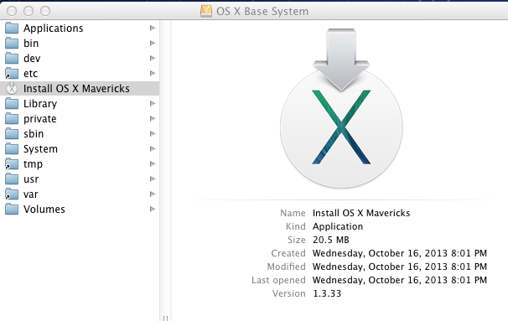Select the 'Library' row label
Viewport: 508px width, 321px height.
(40, 104)
